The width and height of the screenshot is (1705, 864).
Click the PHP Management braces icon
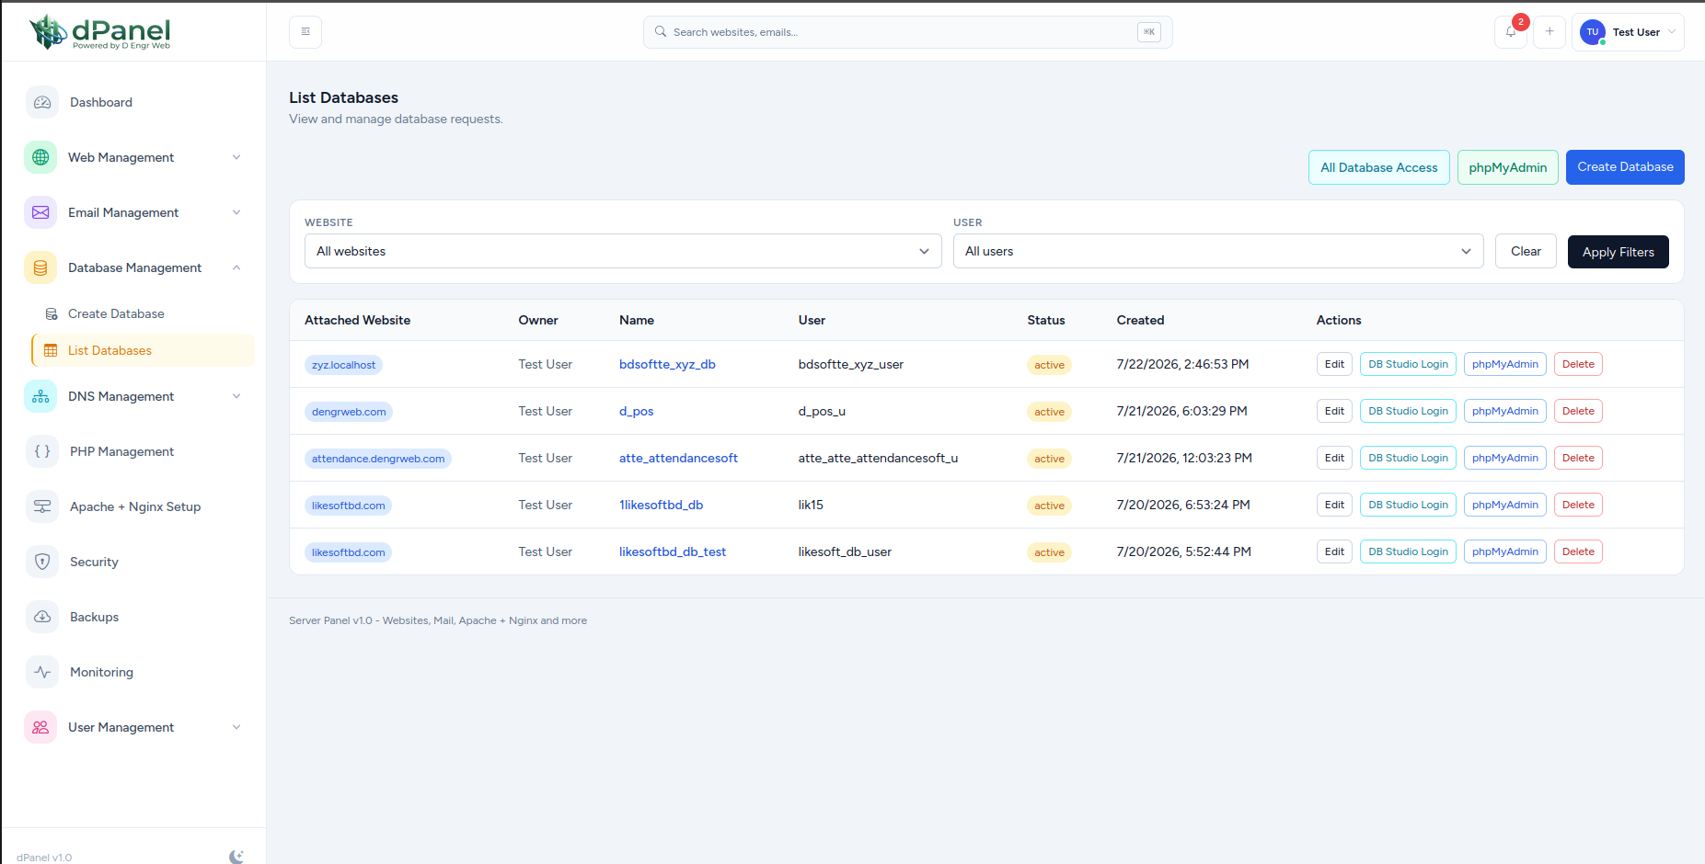click(42, 451)
